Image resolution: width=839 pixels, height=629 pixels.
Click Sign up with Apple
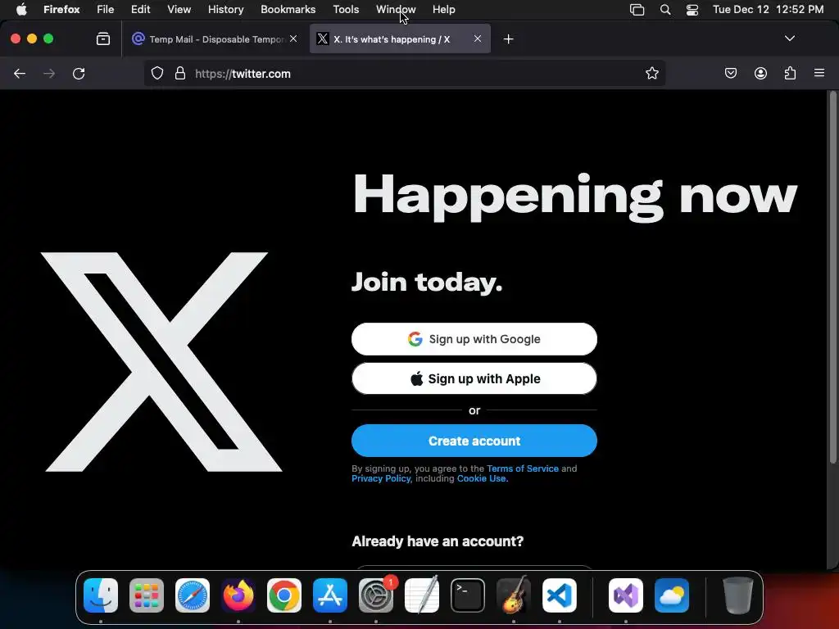[x=474, y=378]
